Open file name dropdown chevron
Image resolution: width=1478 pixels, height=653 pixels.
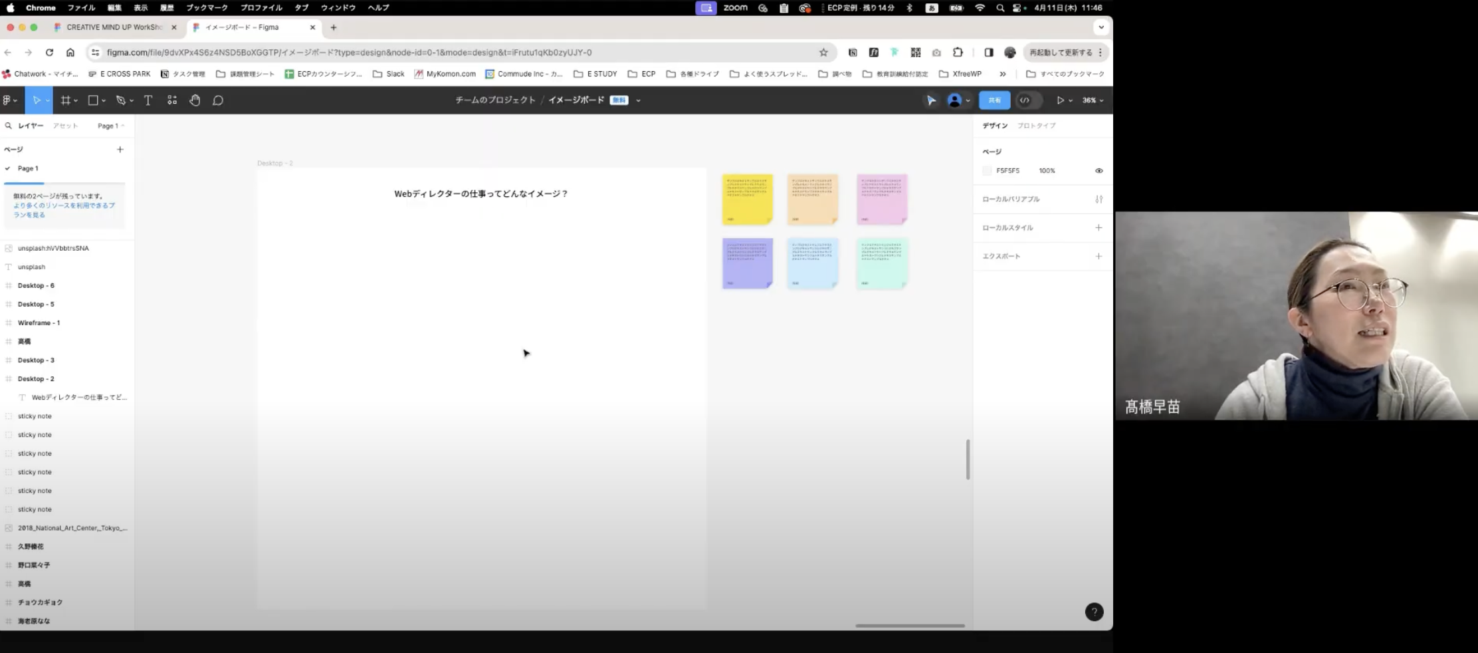[x=638, y=100]
